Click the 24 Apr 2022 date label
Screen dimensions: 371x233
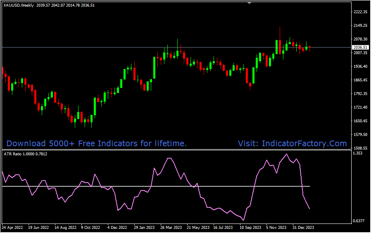point(12,228)
